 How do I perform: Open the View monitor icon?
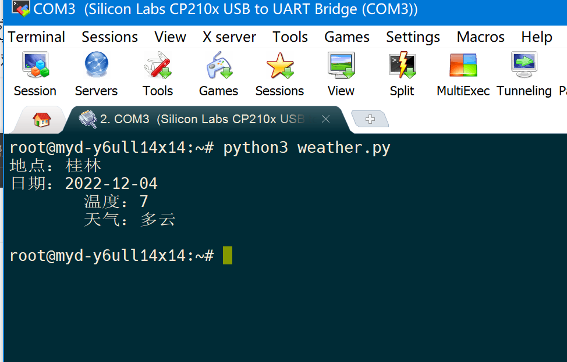tap(341, 65)
